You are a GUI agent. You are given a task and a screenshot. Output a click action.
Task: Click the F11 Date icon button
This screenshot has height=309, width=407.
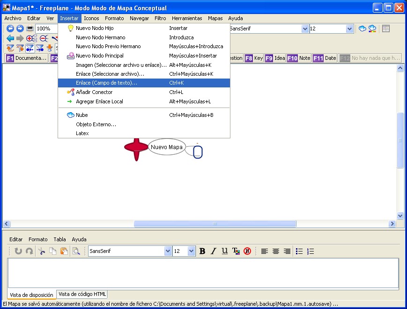pyautogui.click(x=325, y=58)
